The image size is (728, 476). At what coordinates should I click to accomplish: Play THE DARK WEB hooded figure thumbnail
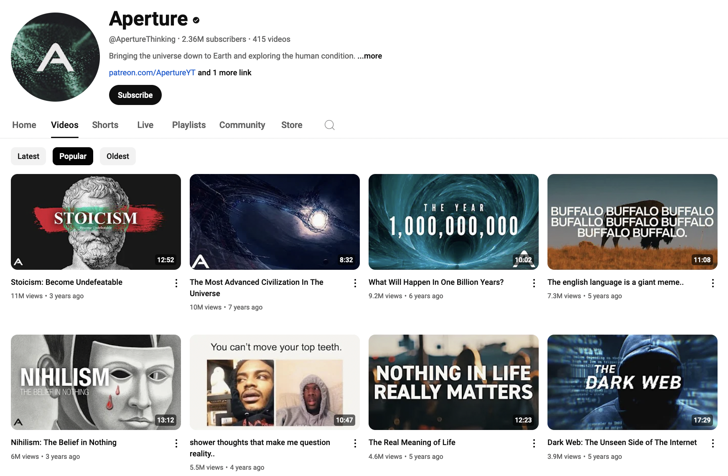pyautogui.click(x=632, y=382)
